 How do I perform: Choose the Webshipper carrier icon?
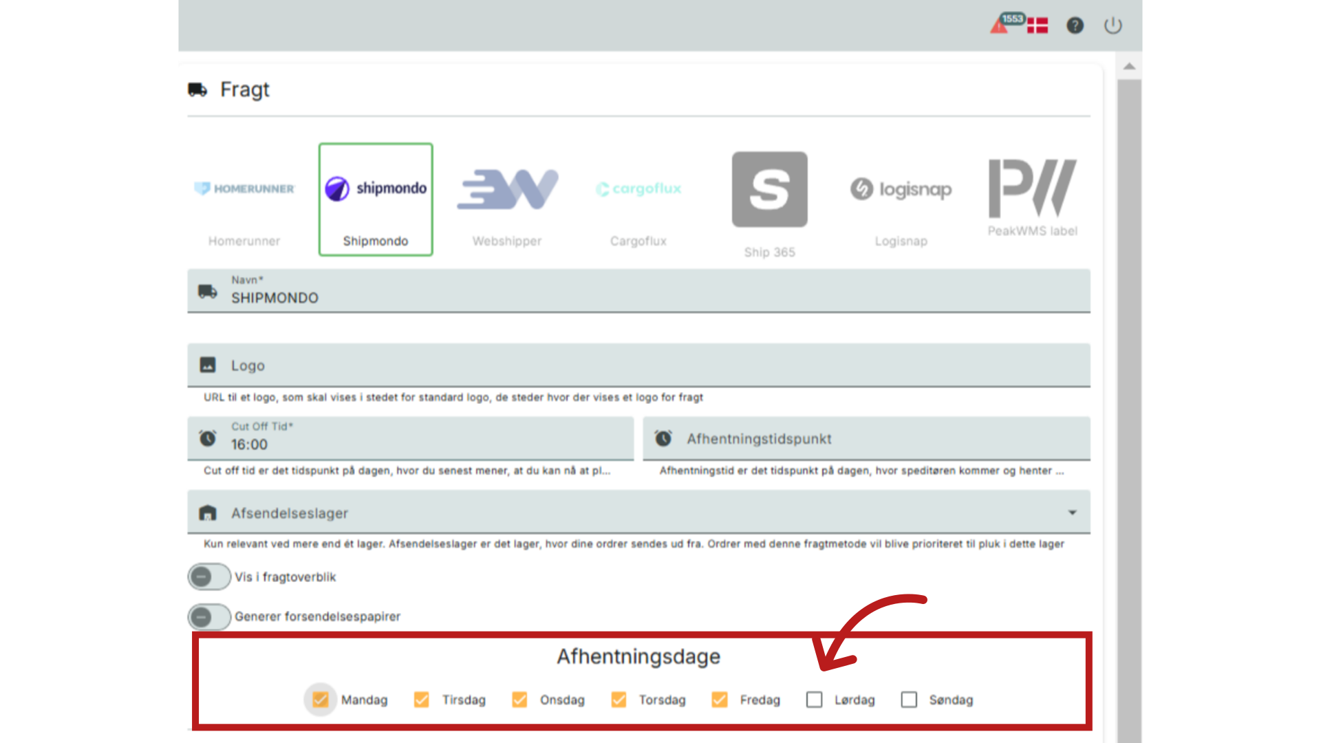tap(507, 189)
